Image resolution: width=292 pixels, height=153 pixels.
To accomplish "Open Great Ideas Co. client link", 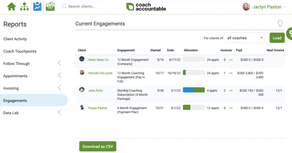I will [99, 60].
